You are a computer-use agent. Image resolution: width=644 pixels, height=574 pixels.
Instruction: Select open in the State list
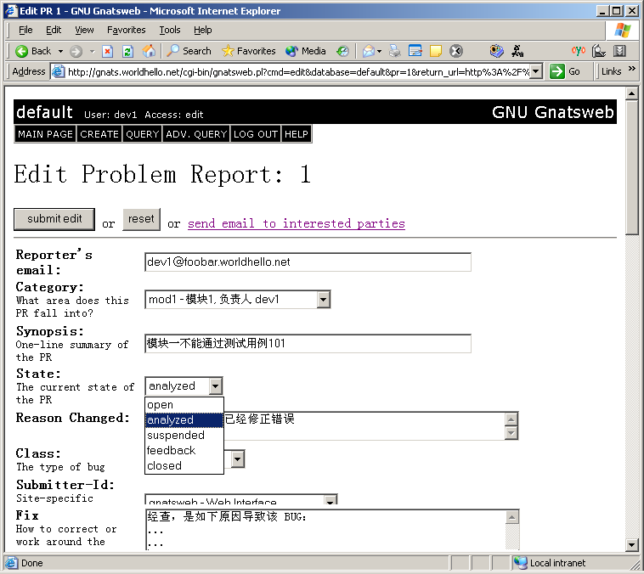[x=184, y=405]
